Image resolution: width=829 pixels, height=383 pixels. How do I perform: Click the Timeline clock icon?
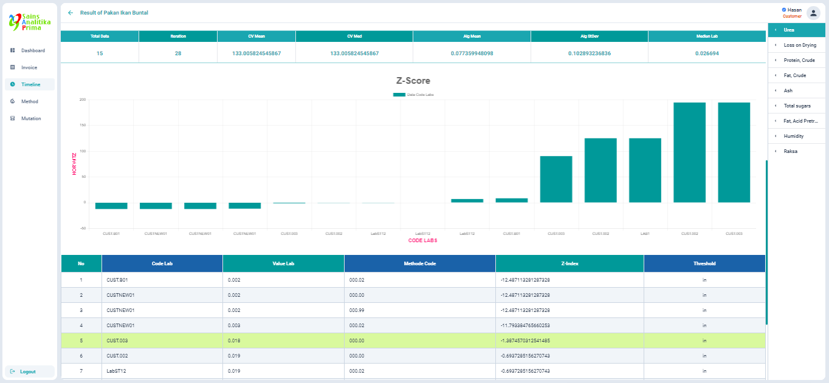point(12,84)
